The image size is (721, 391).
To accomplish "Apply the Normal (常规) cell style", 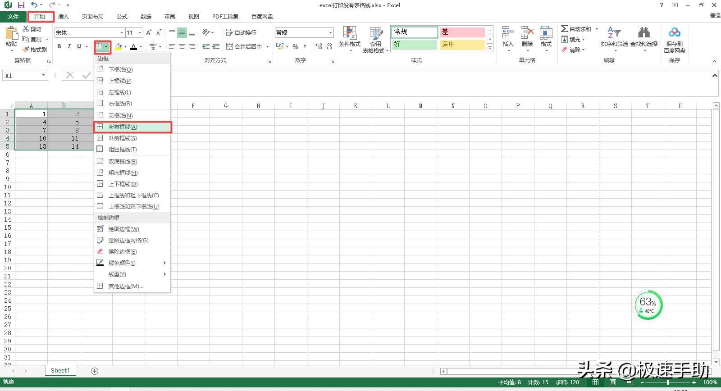I will click(x=415, y=32).
